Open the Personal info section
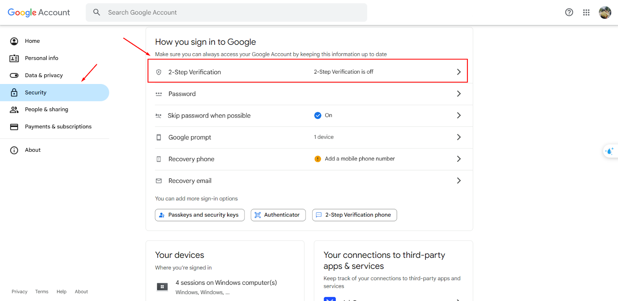 [x=54, y=58]
